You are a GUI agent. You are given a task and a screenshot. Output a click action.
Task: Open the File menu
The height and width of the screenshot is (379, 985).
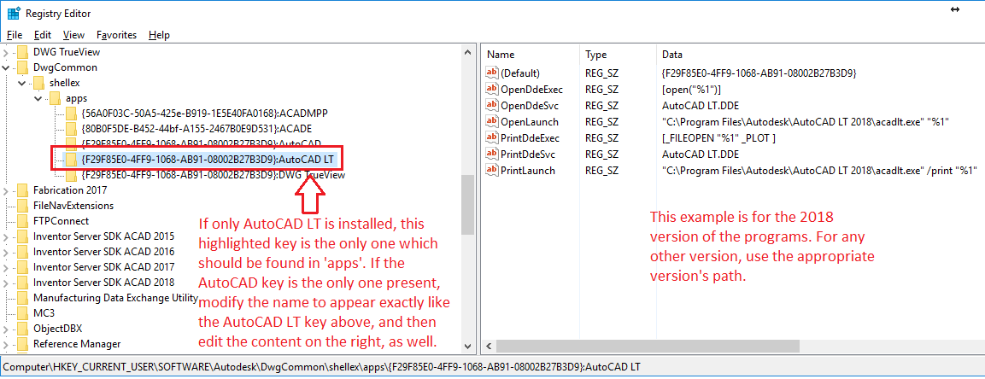15,35
